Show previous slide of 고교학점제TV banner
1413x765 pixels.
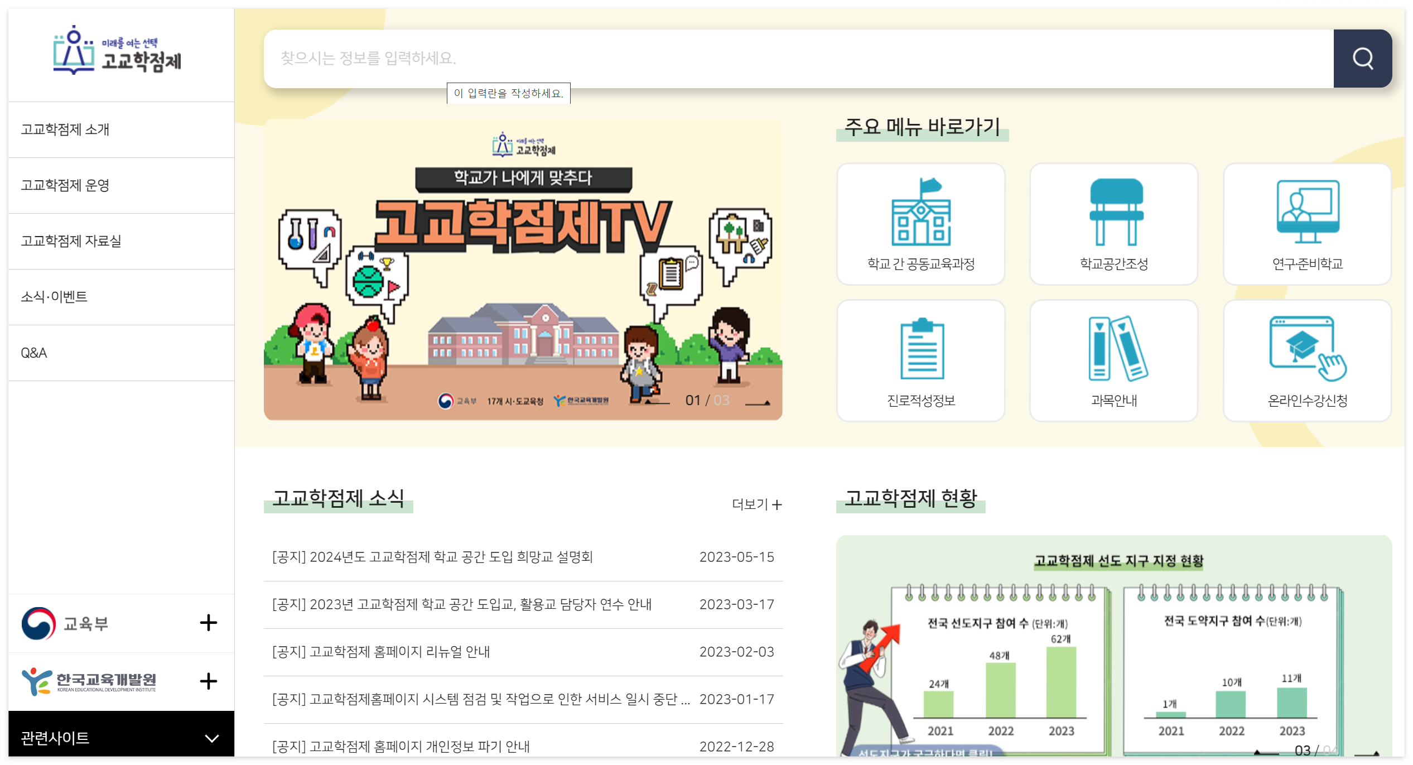(x=657, y=402)
